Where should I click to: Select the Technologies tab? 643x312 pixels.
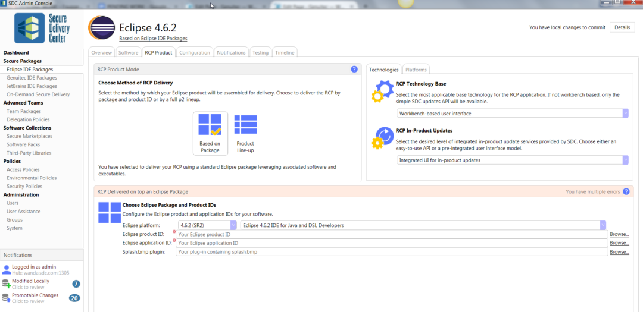click(x=384, y=70)
